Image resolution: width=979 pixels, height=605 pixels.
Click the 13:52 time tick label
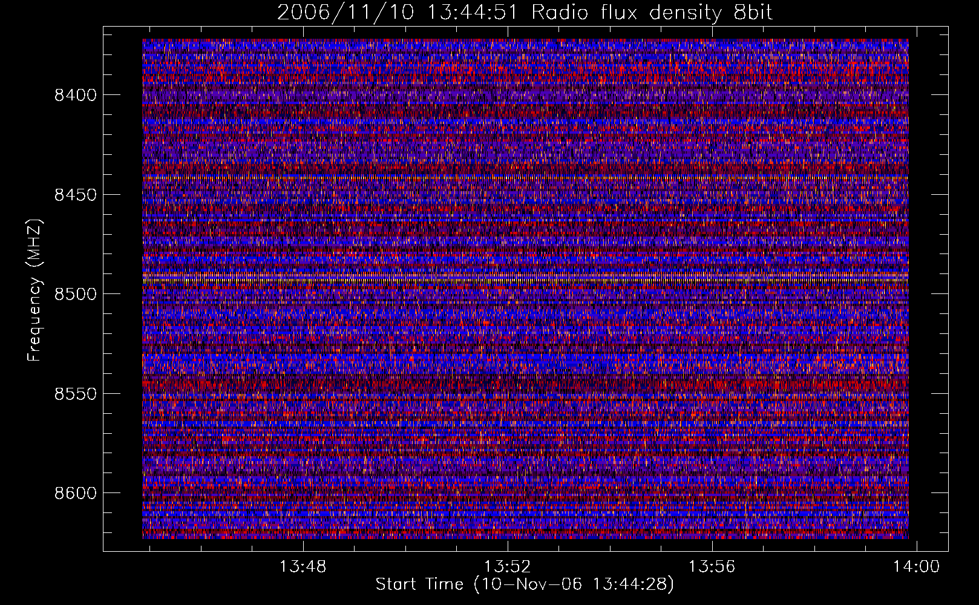click(508, 567)
